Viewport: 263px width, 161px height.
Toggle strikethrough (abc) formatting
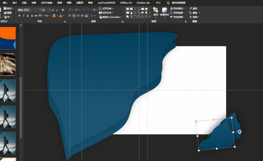click(36, 16)
